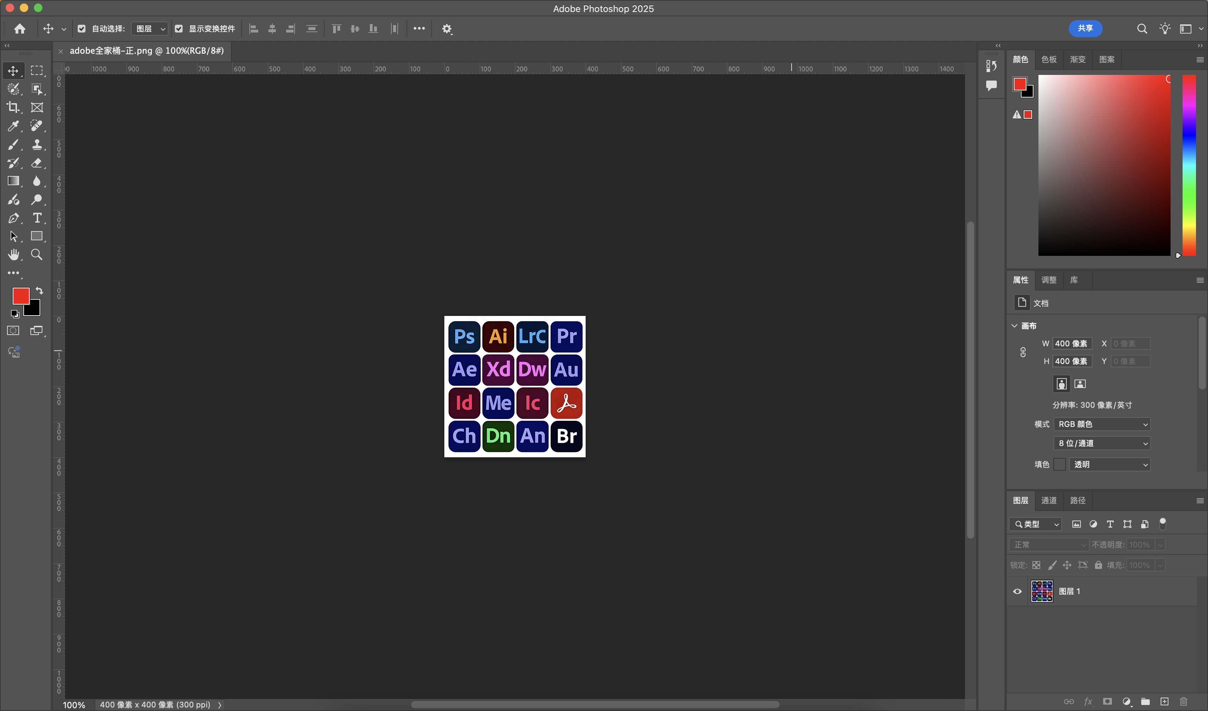1208x711 pixels.
Task: Open the 8 位/通道 bit depth dropdown
Action: (1102, 443)
